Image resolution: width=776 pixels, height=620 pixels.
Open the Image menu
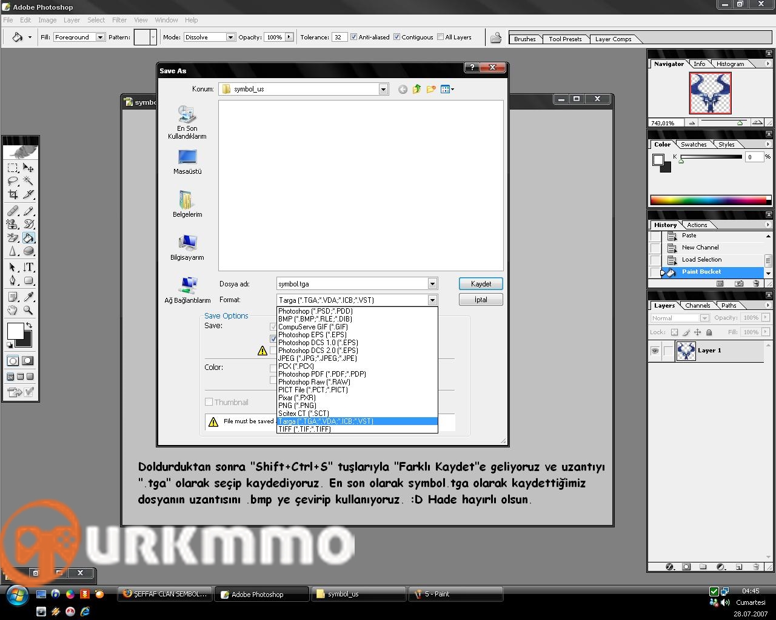coord(47,20)
